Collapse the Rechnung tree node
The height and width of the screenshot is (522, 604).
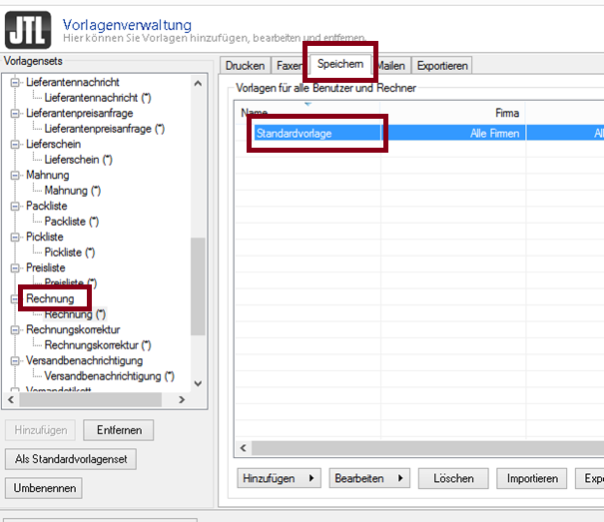click(15, 298)
